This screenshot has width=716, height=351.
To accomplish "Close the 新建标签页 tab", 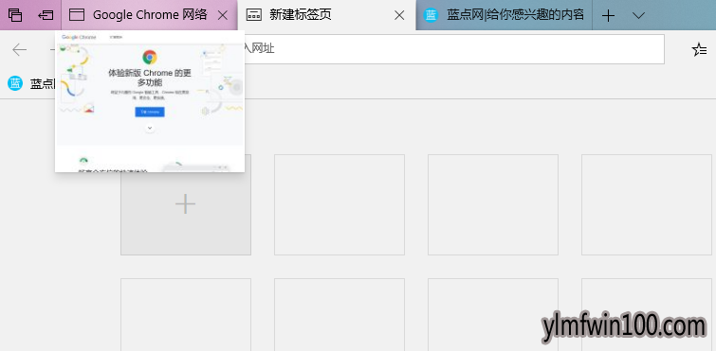I will (399, 15).
